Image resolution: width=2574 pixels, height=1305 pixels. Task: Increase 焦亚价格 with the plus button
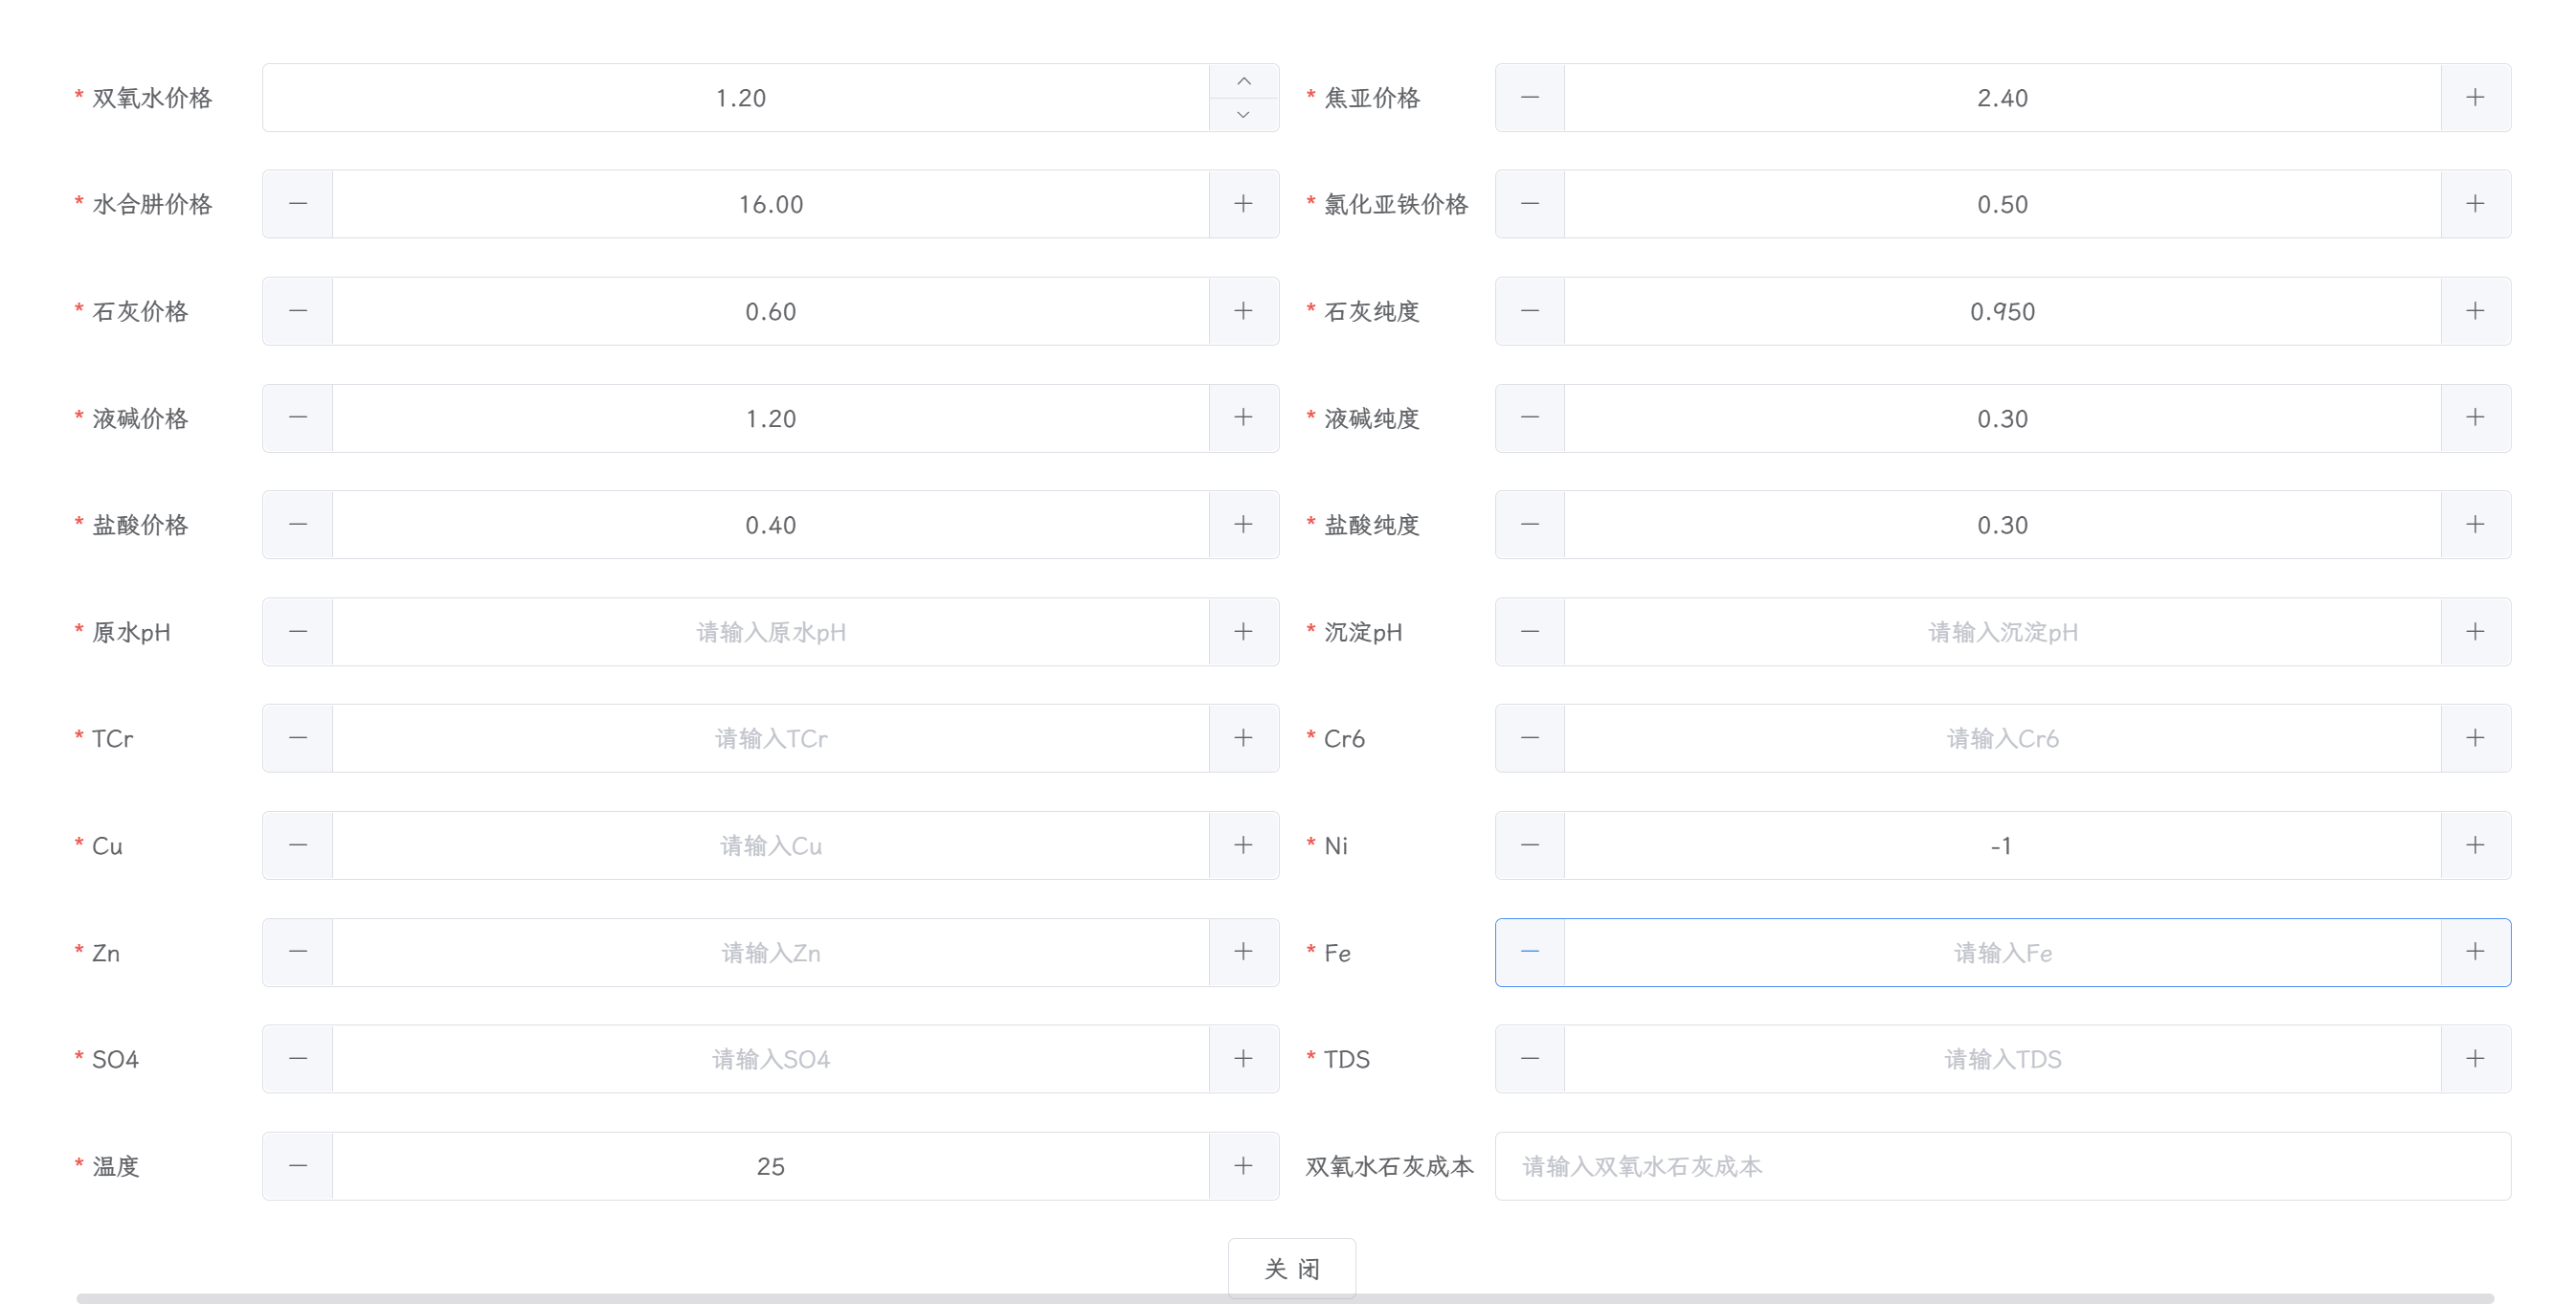coord(2474,98)
